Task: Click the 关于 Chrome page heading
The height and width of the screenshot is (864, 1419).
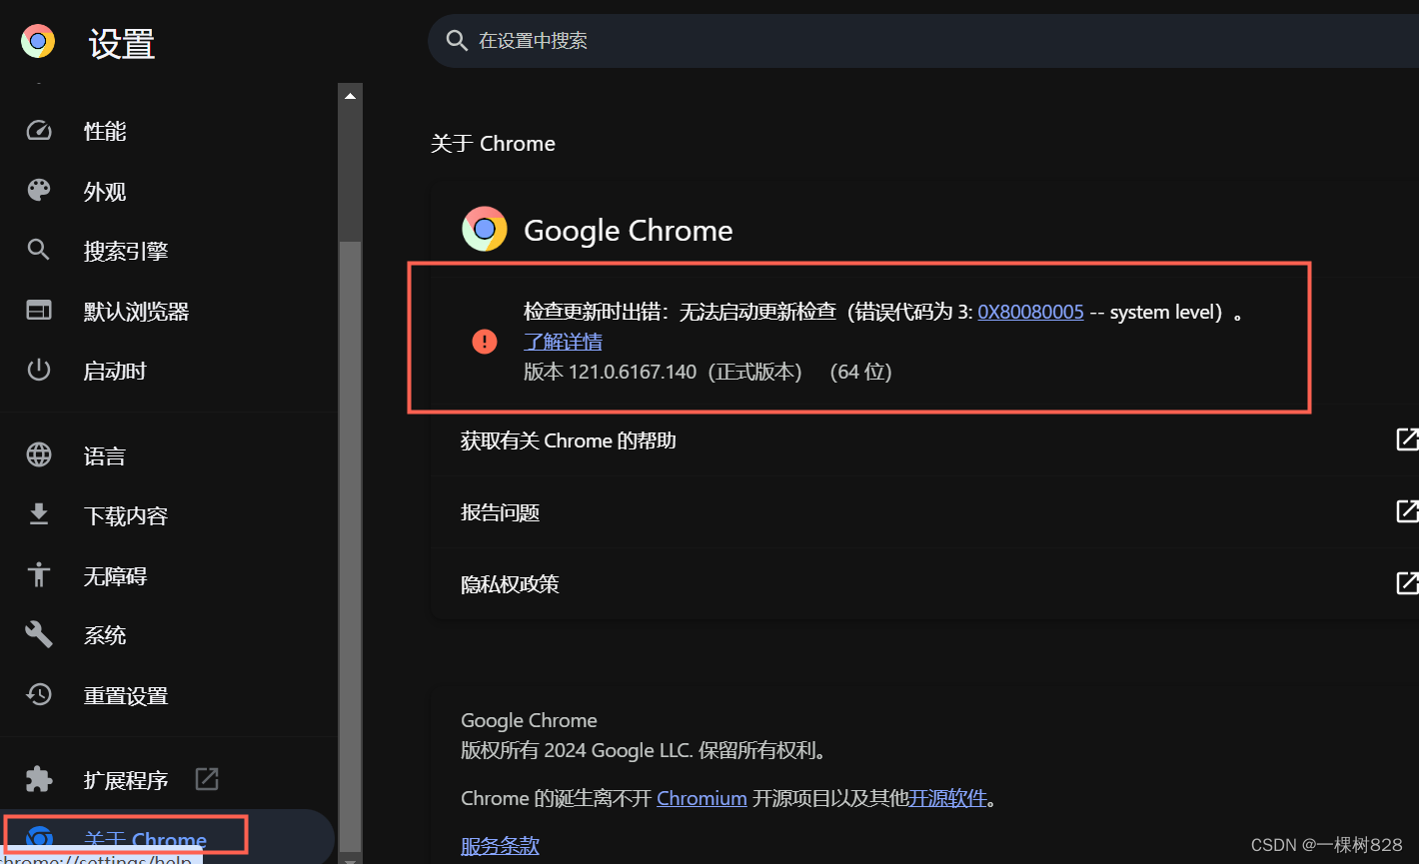Action: [493, 143]
